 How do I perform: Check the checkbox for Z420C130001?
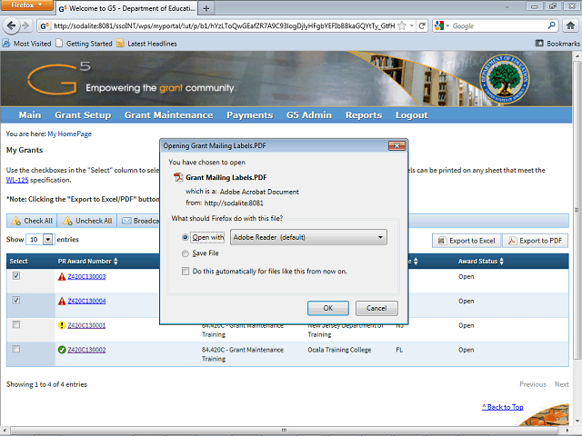16,324
